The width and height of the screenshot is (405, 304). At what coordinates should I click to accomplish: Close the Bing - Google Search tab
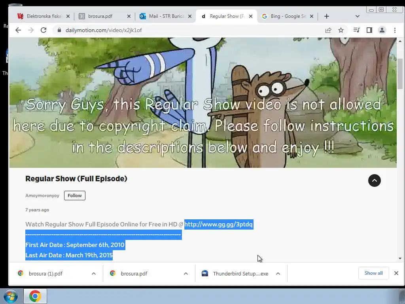pos(312,16)
